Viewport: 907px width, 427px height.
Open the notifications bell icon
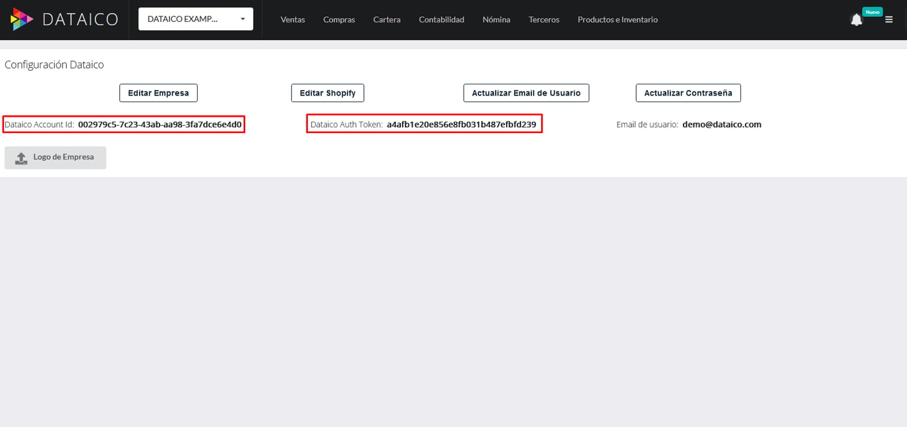tap(856, 19)
